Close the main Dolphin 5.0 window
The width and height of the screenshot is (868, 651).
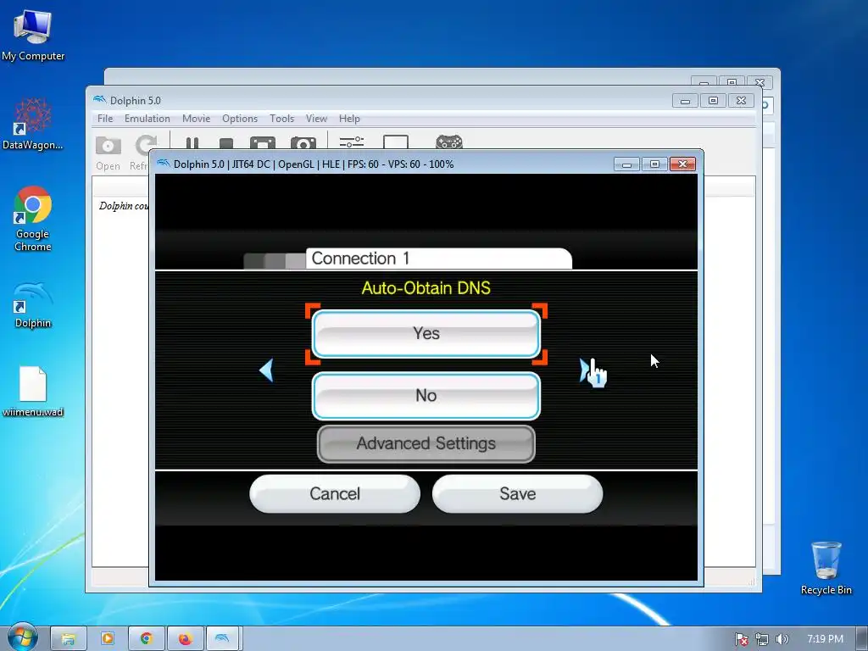[741, 101]
